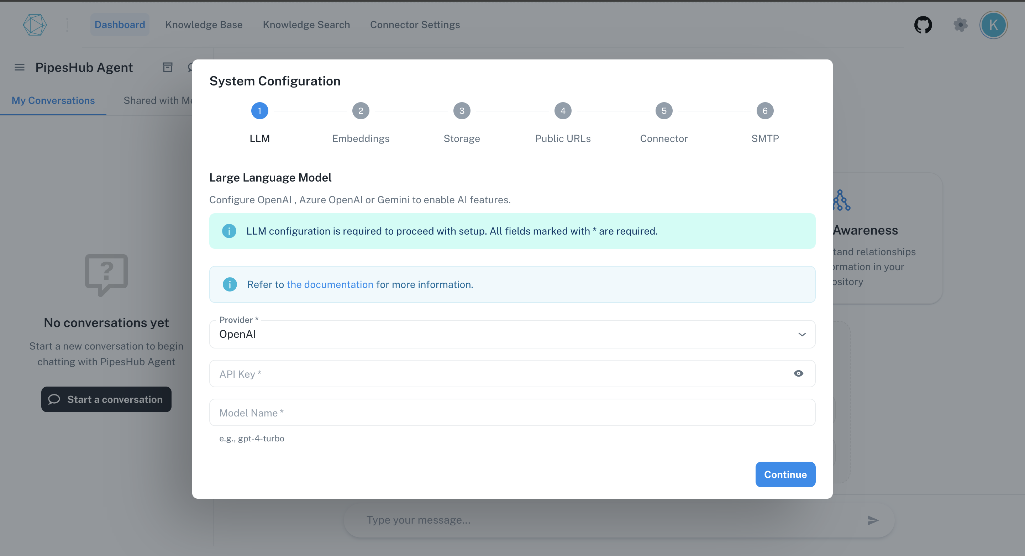This screenshot has width=1025, height=556.
Task: Select the My Conversations tab
Action: [x=53, y=100]
